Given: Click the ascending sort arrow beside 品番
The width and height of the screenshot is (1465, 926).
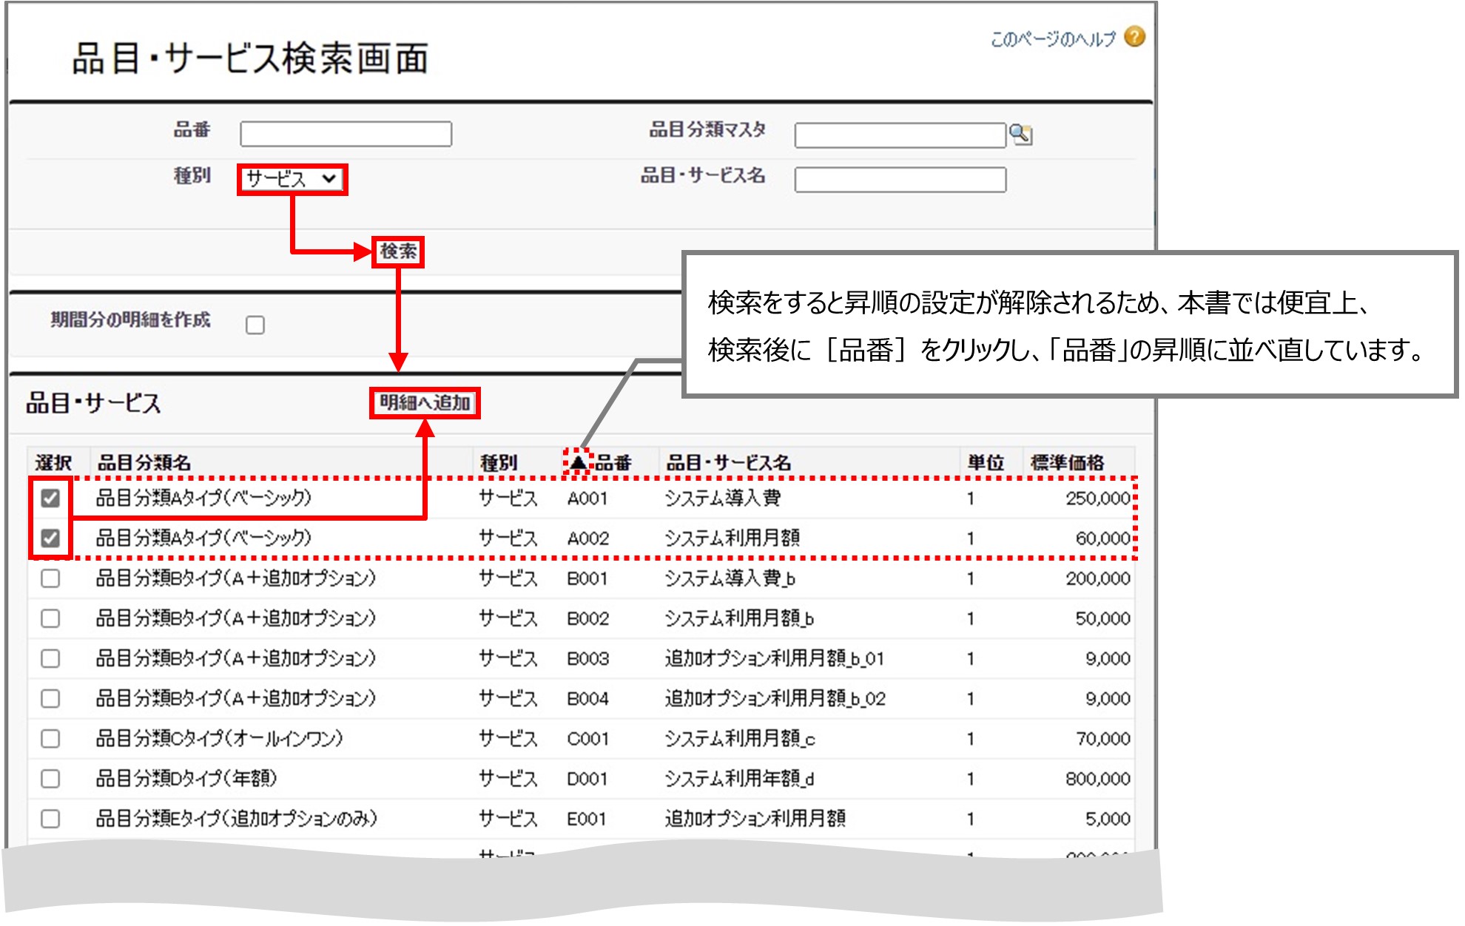Looking at the screenshot, I should [578, 462].
